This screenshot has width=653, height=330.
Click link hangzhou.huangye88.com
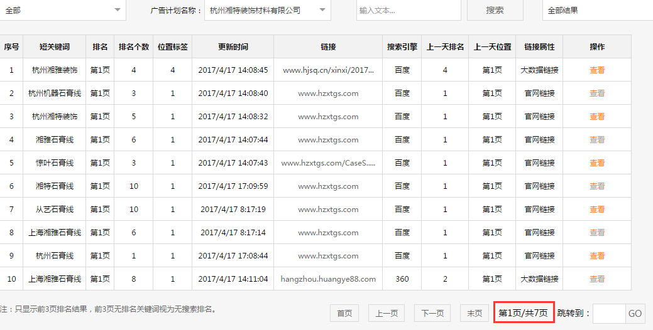[328, 279]
